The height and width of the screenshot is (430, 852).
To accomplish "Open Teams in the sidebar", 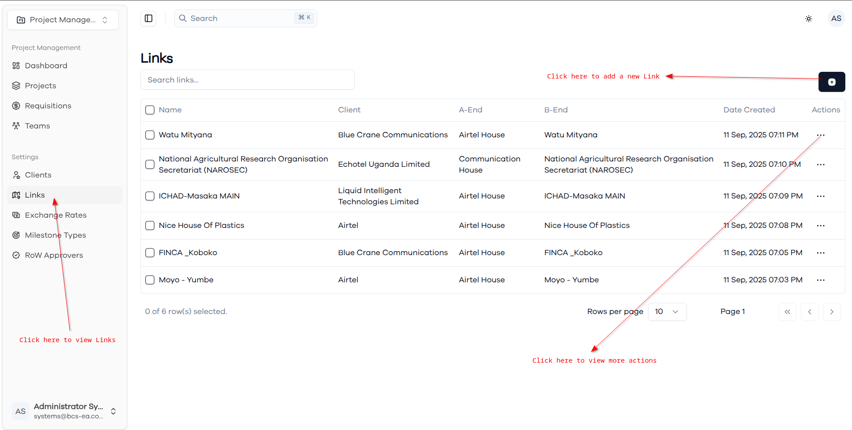I will click(65, 126).
